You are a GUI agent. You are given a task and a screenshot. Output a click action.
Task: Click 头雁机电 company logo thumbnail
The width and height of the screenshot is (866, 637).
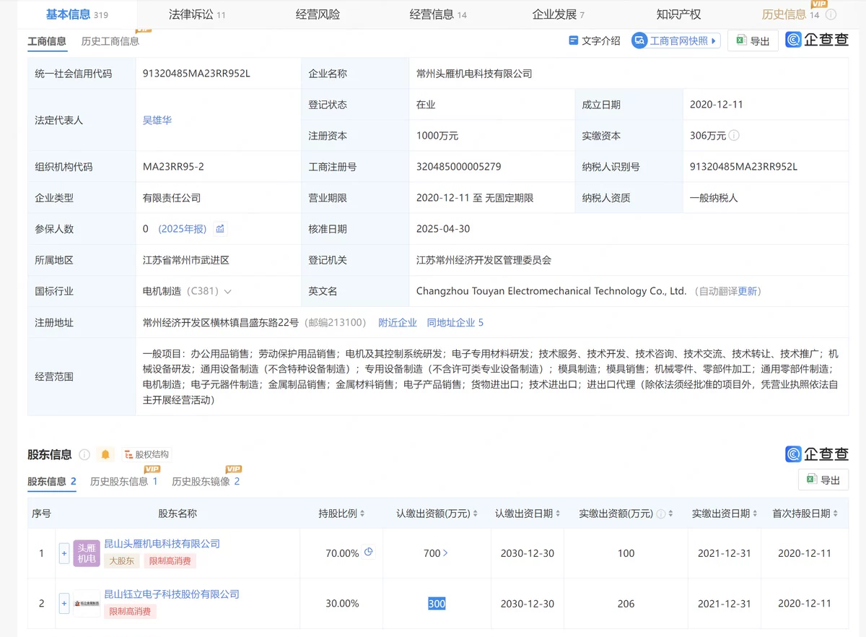pyautogui.click(x=87, y=553)
